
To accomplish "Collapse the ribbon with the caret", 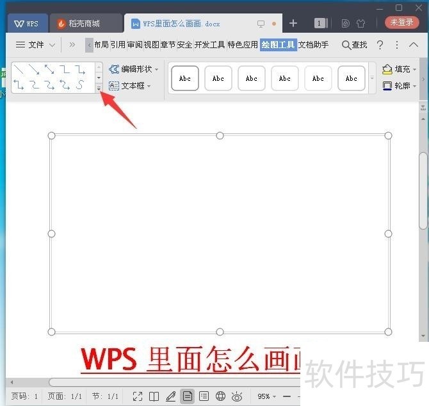I will point(414,45).
